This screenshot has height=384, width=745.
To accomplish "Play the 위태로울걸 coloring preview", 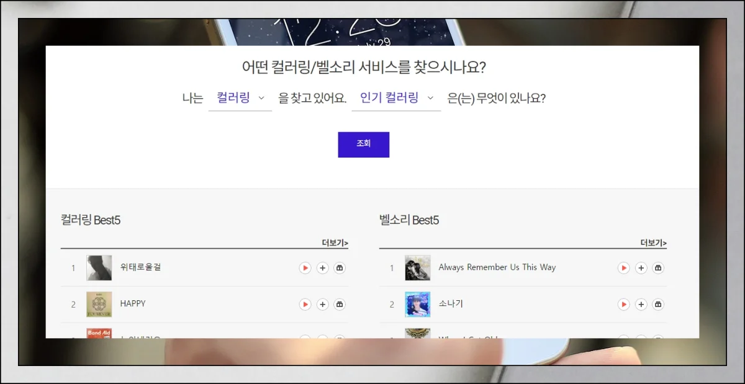I will pos(305,268).
